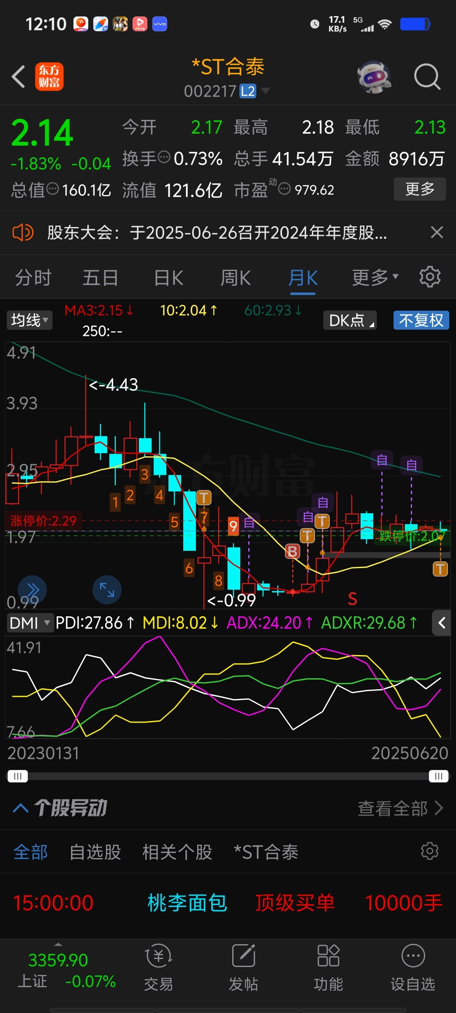Open the 桃李面包 stock entry
Image resolution: width=456 pixels, height=1013 pixels.
click(187, 903)
